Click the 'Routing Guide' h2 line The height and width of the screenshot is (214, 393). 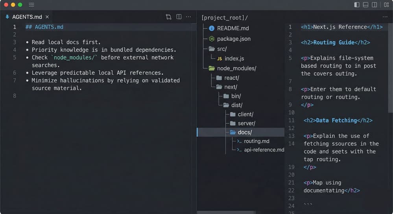pyautogui.click(x=335, y=42)
